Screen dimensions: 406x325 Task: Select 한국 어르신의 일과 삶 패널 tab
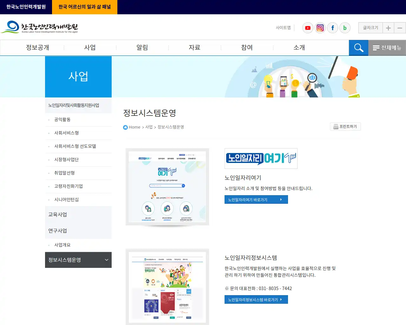click(85, 7)
